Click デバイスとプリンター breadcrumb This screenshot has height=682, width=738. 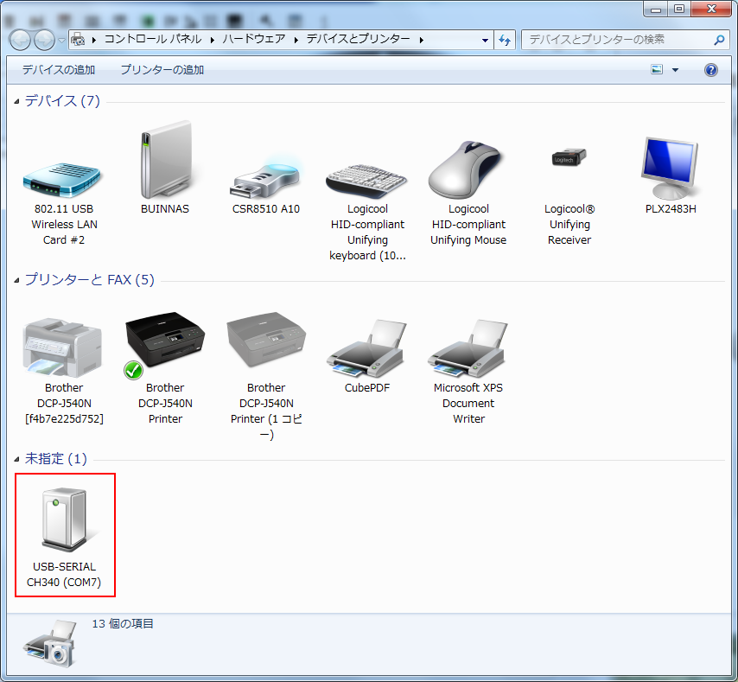[359, 39]
